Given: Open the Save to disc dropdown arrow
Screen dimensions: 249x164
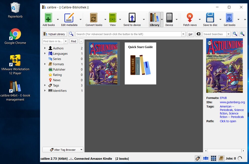Looking at the screenshot, I should coord(220,19).
